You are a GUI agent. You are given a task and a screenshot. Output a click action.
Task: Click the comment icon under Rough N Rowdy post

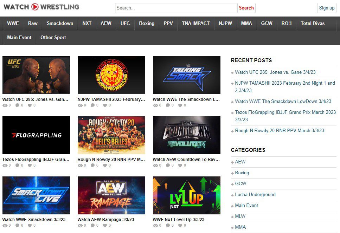92,165
